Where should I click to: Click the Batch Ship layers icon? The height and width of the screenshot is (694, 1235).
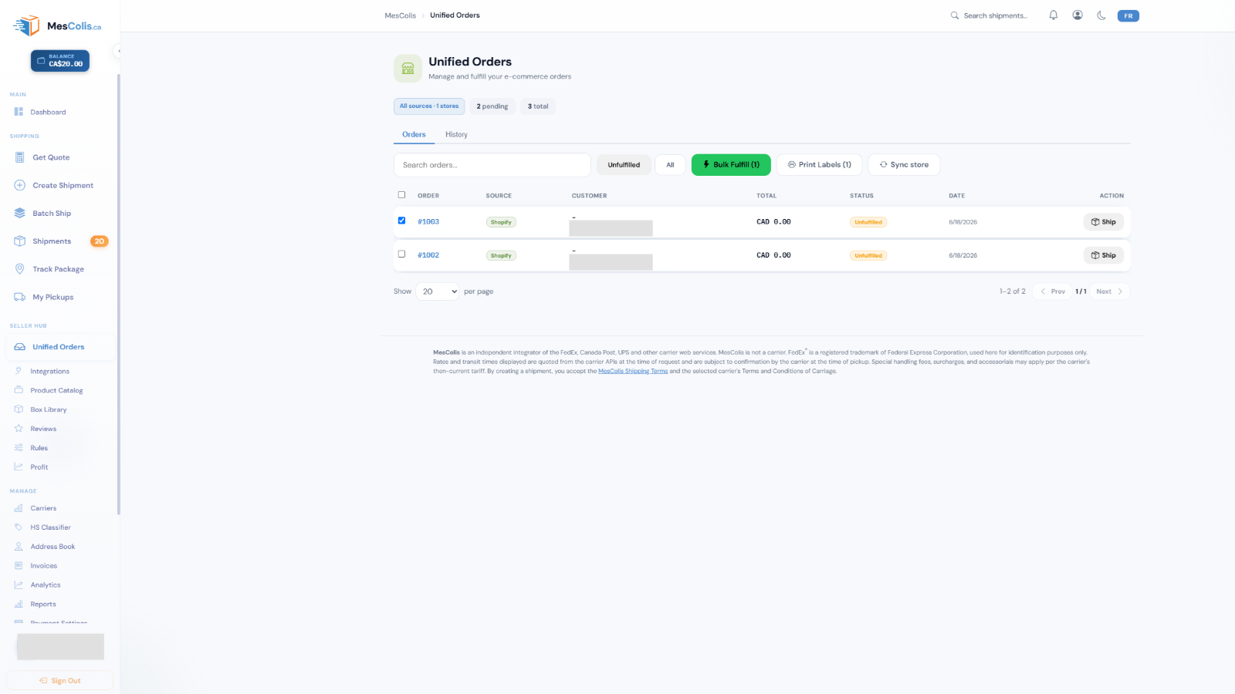pos(20,214)
